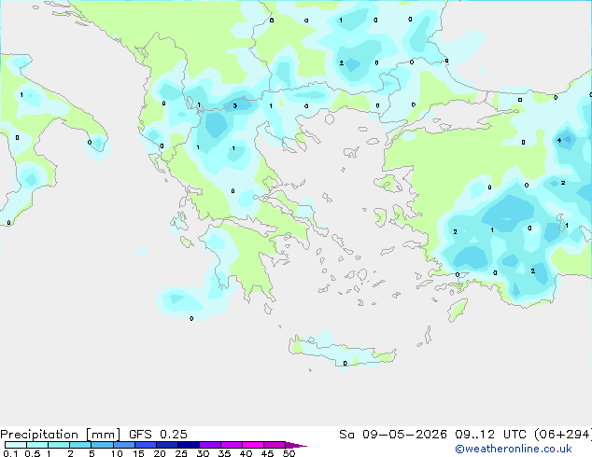Image resolution: width=592 pixels, height=457 pixels.
Task: Click the "0.1" legend scale label
Action: [10, 453]
